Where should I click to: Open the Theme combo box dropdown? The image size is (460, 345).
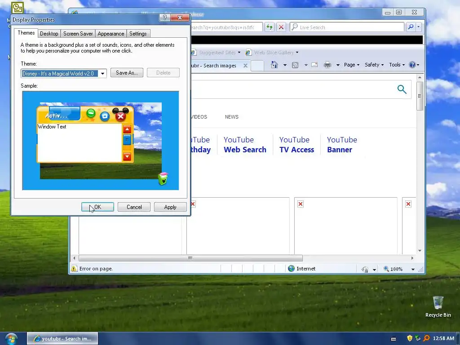click(x=103, y=73)
